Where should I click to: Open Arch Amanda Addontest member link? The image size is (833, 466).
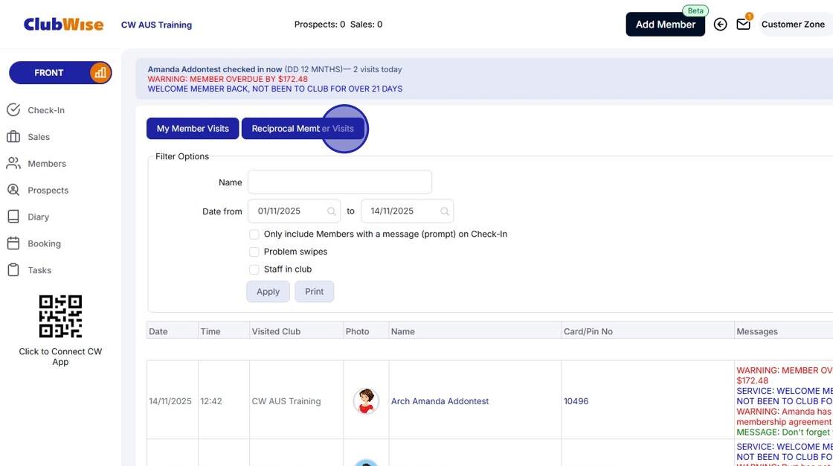[x=440, y=401]
